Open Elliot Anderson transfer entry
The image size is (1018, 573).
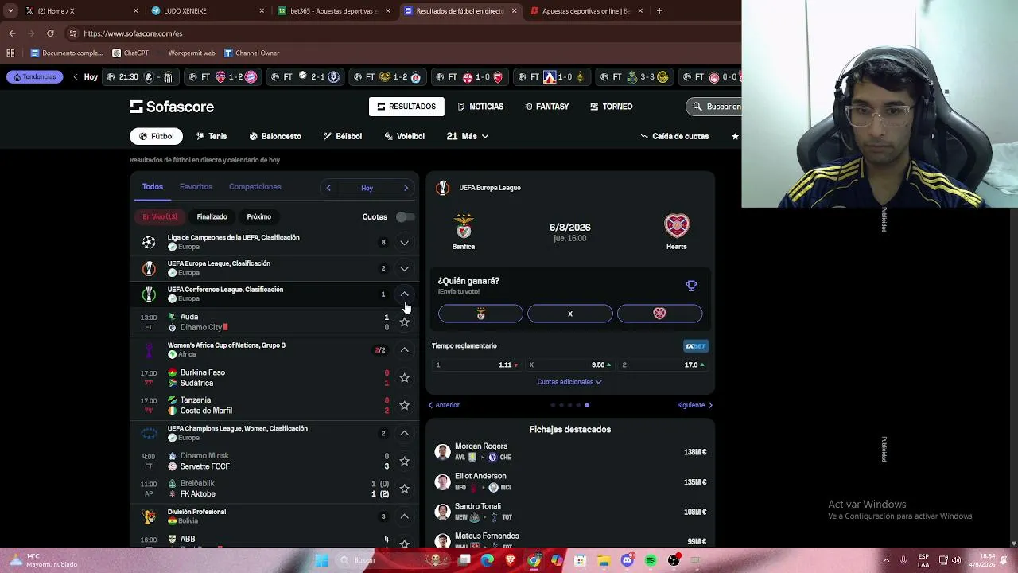(x=570, y=482)
